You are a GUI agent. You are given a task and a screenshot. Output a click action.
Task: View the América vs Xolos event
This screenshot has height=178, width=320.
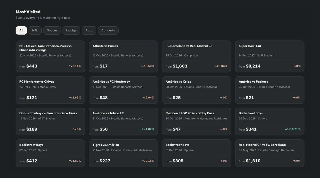coord(197,90)
